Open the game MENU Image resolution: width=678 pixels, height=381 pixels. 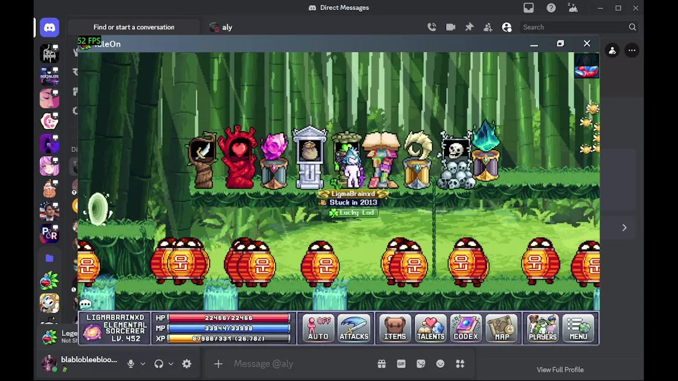(x=578, y=328)
